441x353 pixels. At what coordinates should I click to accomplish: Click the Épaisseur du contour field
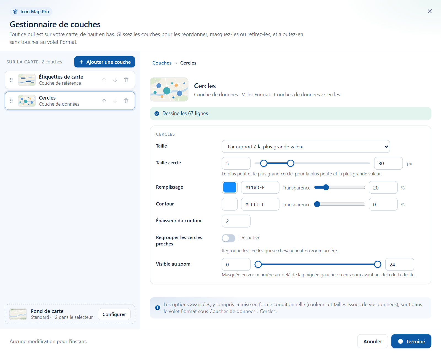(236, 221)
